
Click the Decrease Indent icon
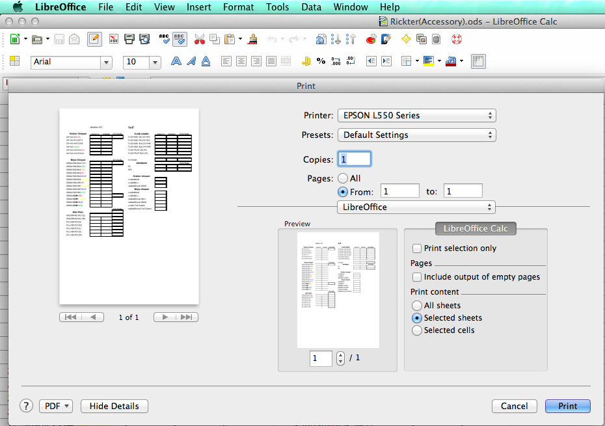(x=371, y=61)
